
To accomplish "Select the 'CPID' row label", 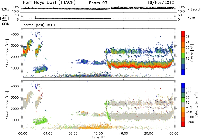I will tap(6, 24).
